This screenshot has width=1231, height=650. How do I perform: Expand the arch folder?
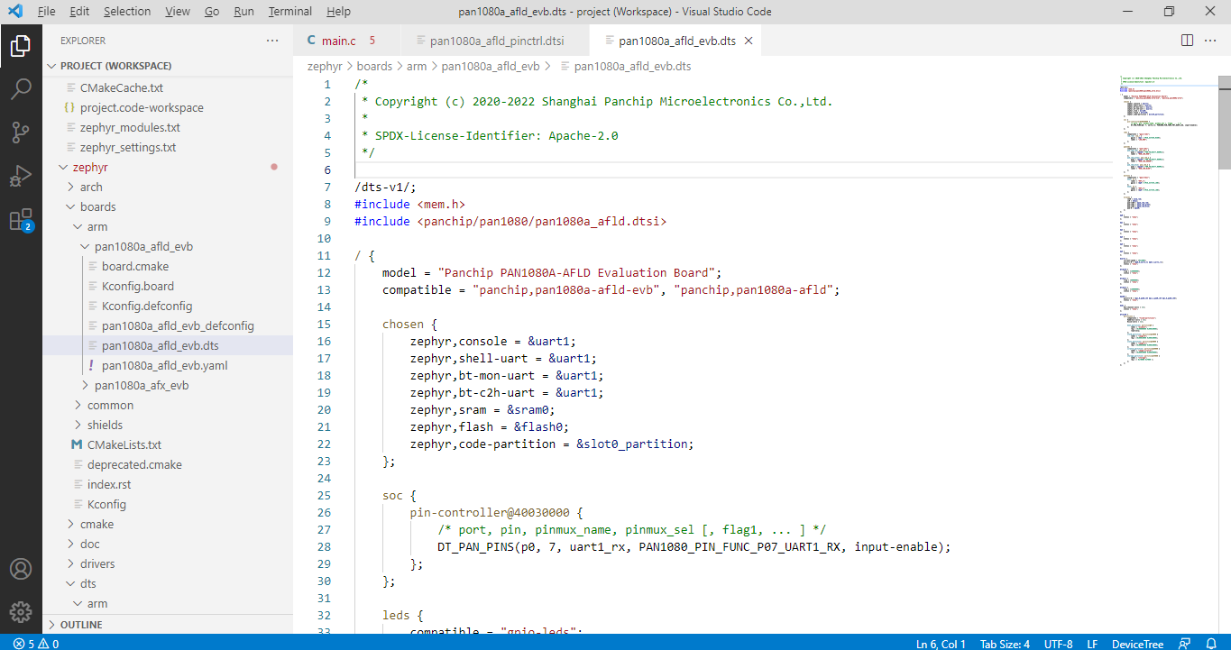click(168, 187)
